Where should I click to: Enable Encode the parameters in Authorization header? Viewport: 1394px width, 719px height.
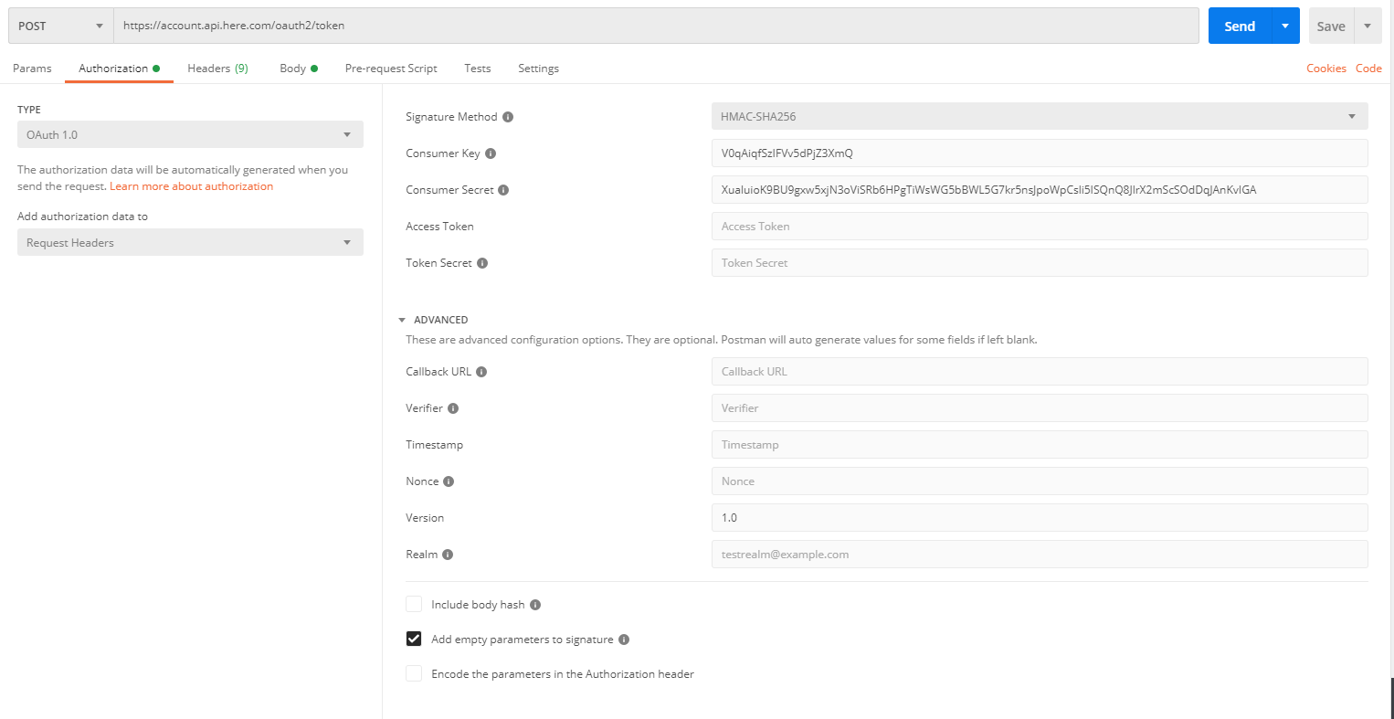(414, 673)
